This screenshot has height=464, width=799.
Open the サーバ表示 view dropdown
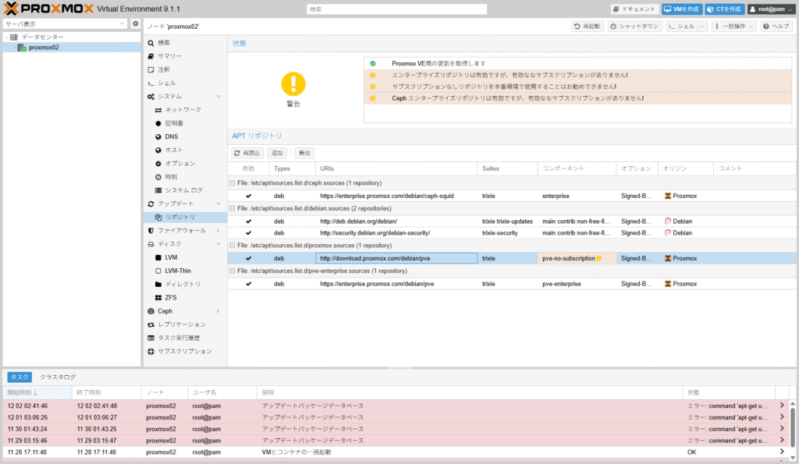pyautogui.click(x=65, y=24)
